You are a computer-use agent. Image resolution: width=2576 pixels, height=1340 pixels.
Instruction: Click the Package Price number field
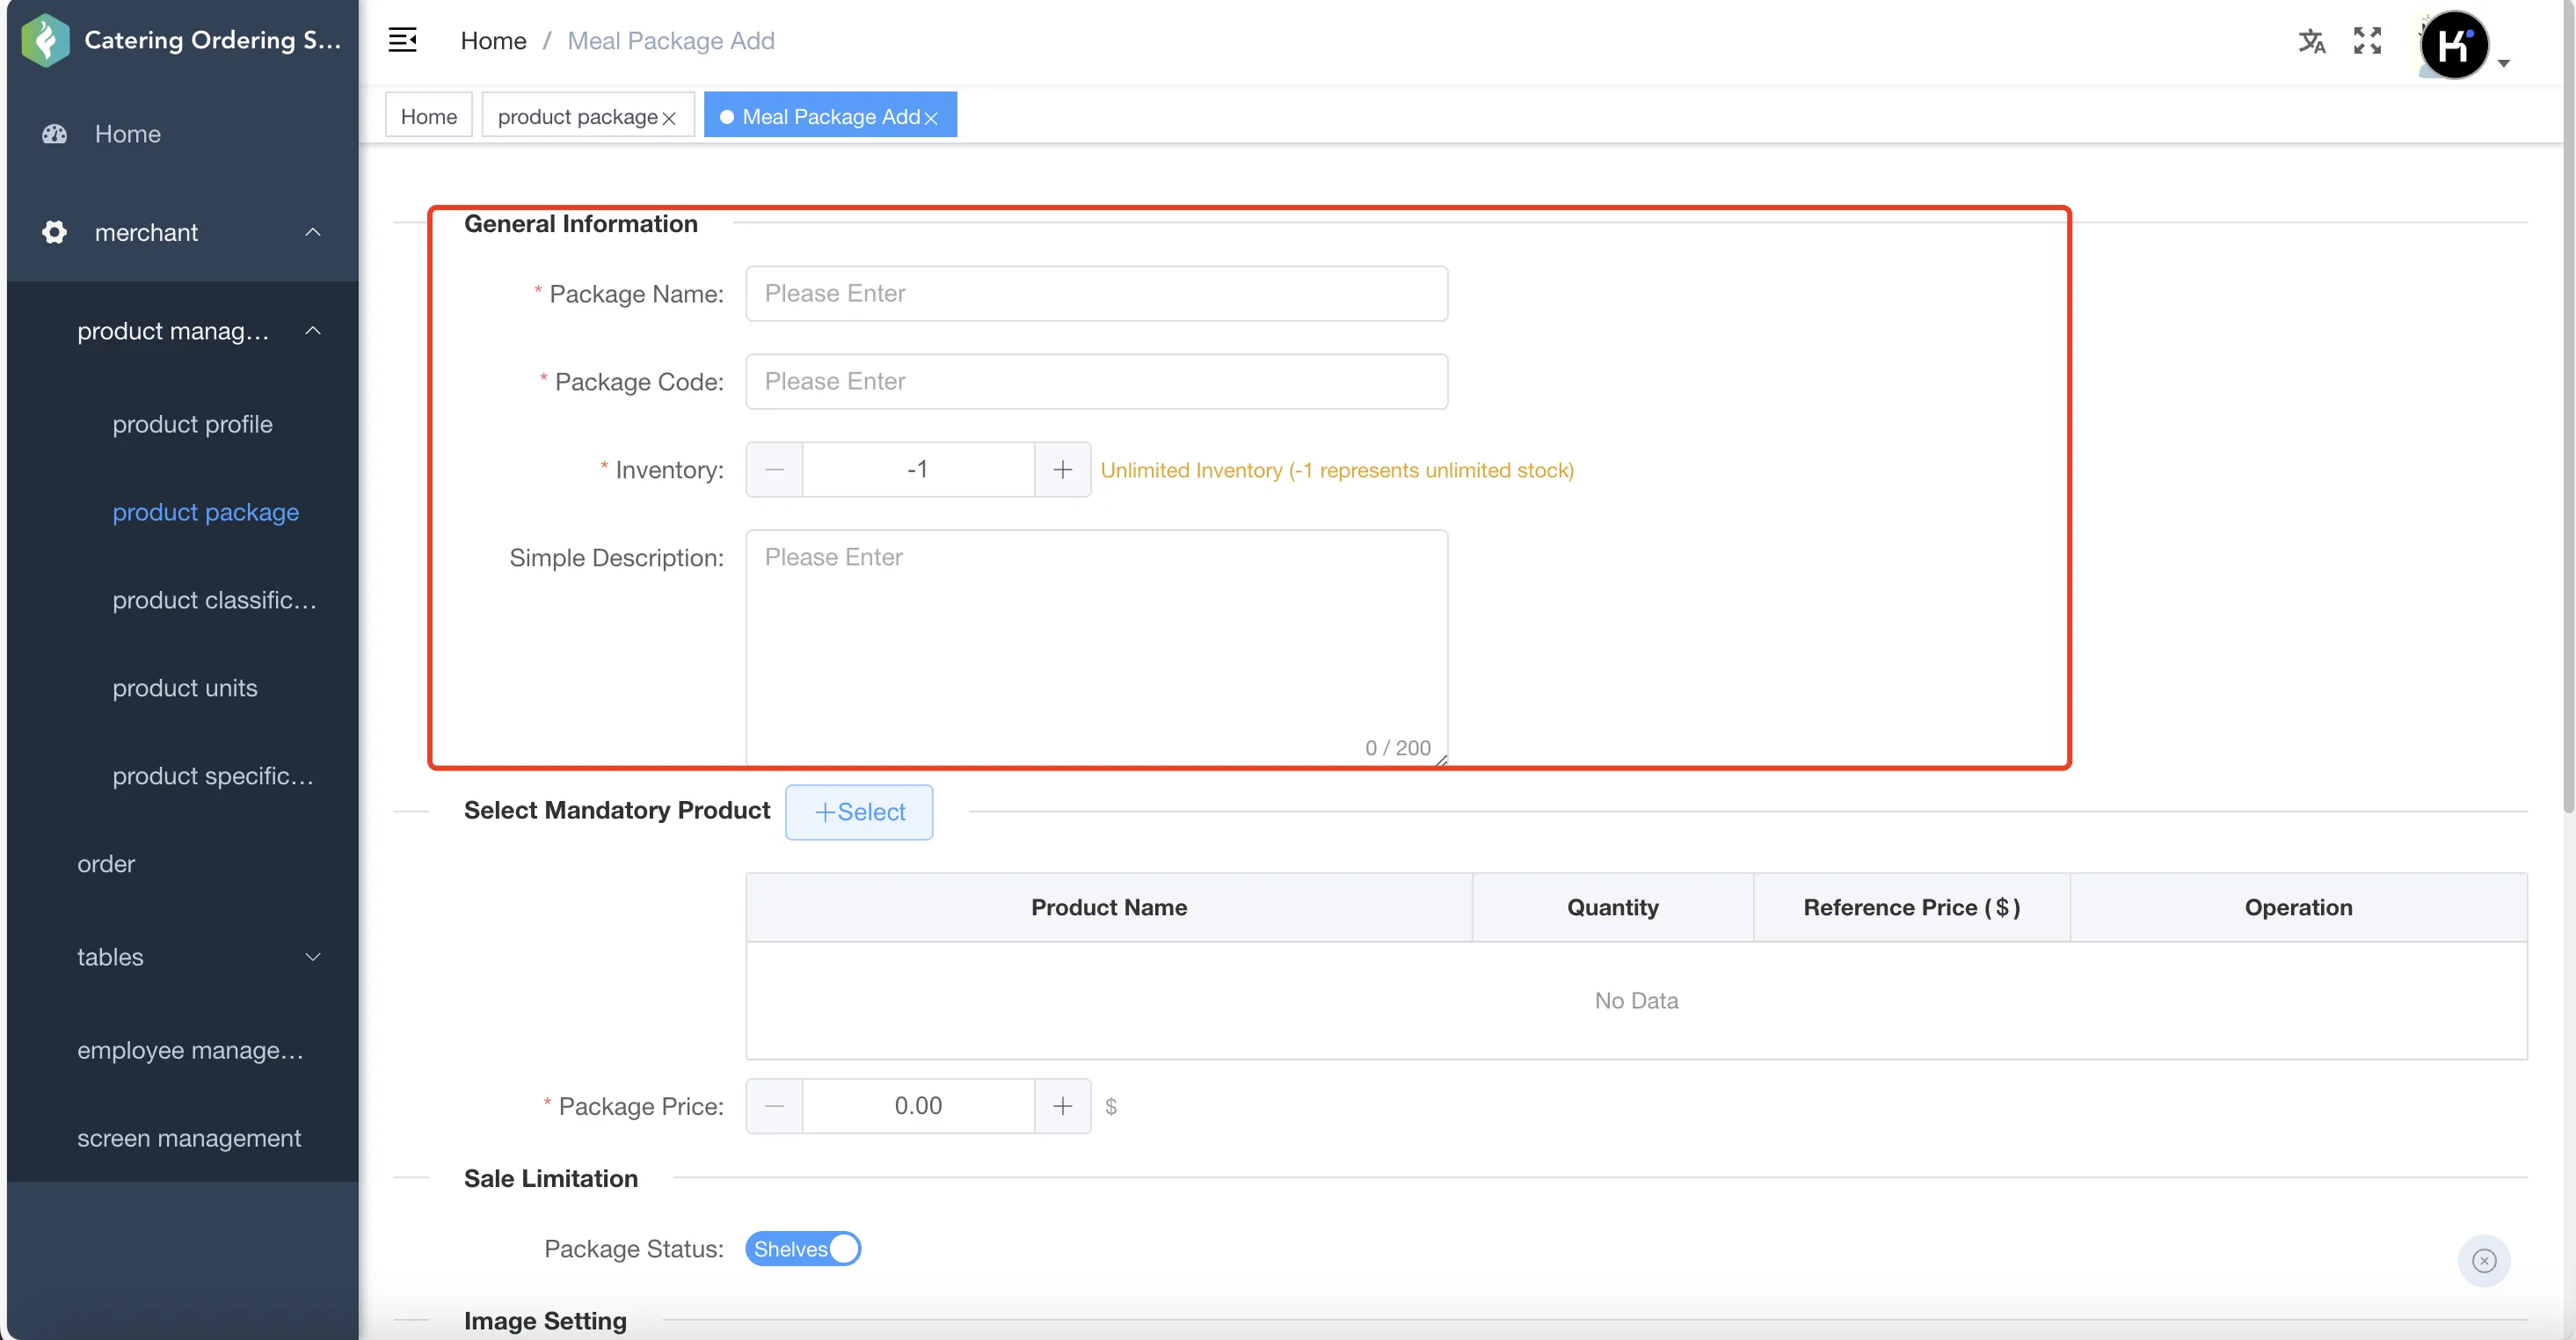[918, 1106]
